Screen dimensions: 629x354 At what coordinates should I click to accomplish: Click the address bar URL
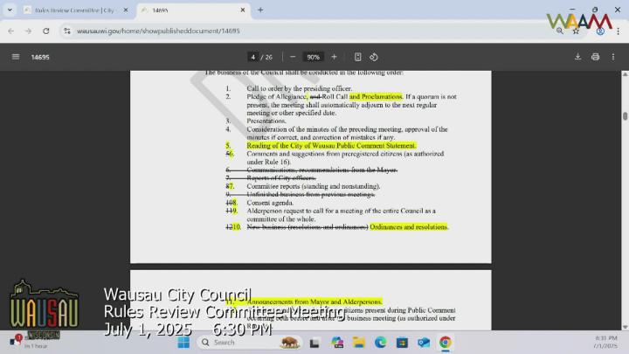(158, 31)
